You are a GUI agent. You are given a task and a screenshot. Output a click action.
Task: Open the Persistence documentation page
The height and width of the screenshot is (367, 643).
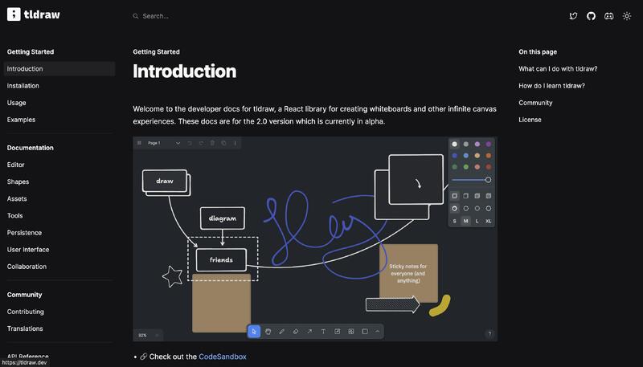tap(24, 233)
